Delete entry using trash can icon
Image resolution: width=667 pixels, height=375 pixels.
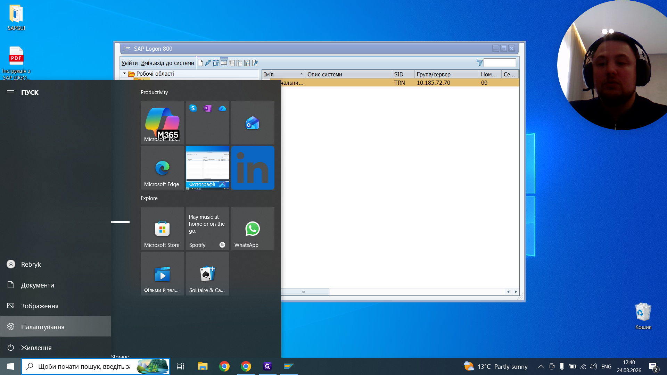click(x=216, y=63)
